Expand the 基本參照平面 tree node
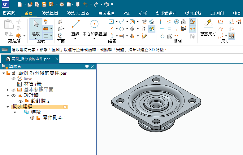 pyautogui.click(x=8, y=90)
